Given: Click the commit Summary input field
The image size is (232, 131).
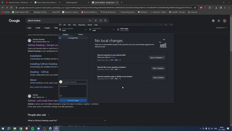Looking at the screenshot, I should pyautogui.click(x=75, y=82).
